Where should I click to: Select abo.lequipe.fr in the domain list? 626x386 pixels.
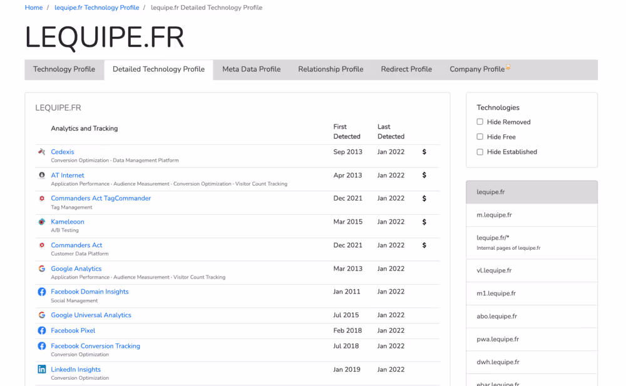531,316
